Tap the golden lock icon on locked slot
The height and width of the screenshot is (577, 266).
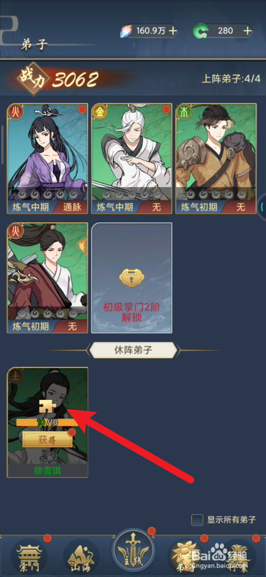click(131, 279)
